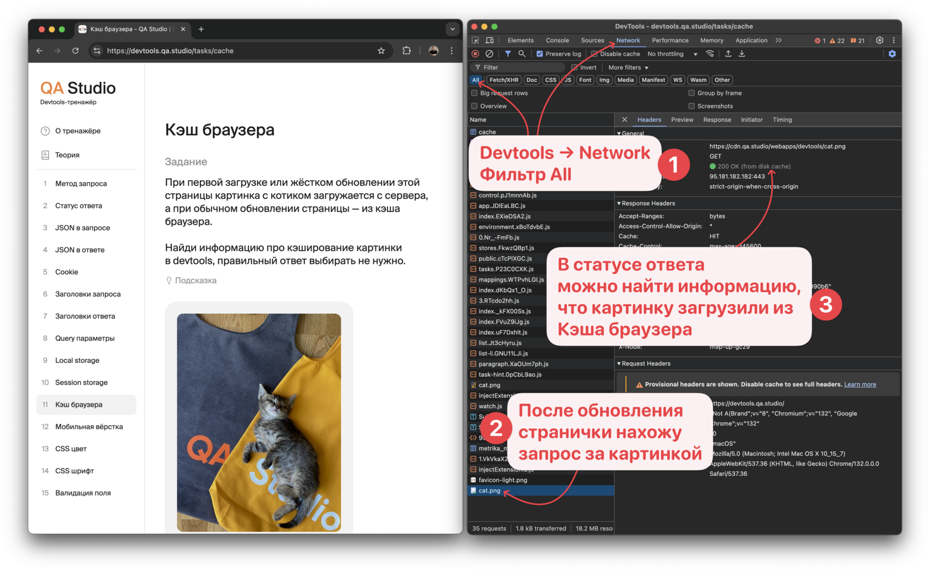Image resolution: width=930 pixels, height=572 pixels.
Task: Collapse the Response Headers section
Action: [647, 203]
